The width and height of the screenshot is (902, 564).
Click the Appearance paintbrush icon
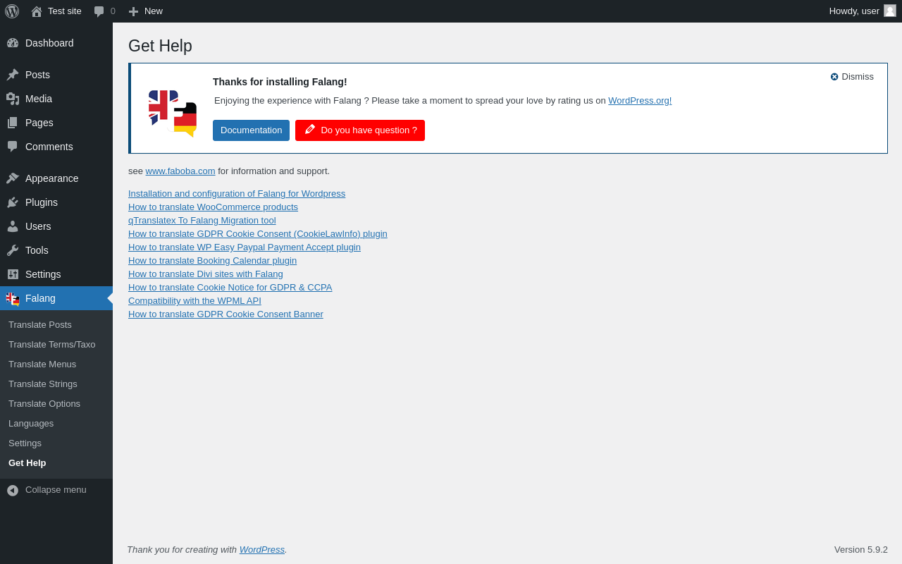[13, 178]
